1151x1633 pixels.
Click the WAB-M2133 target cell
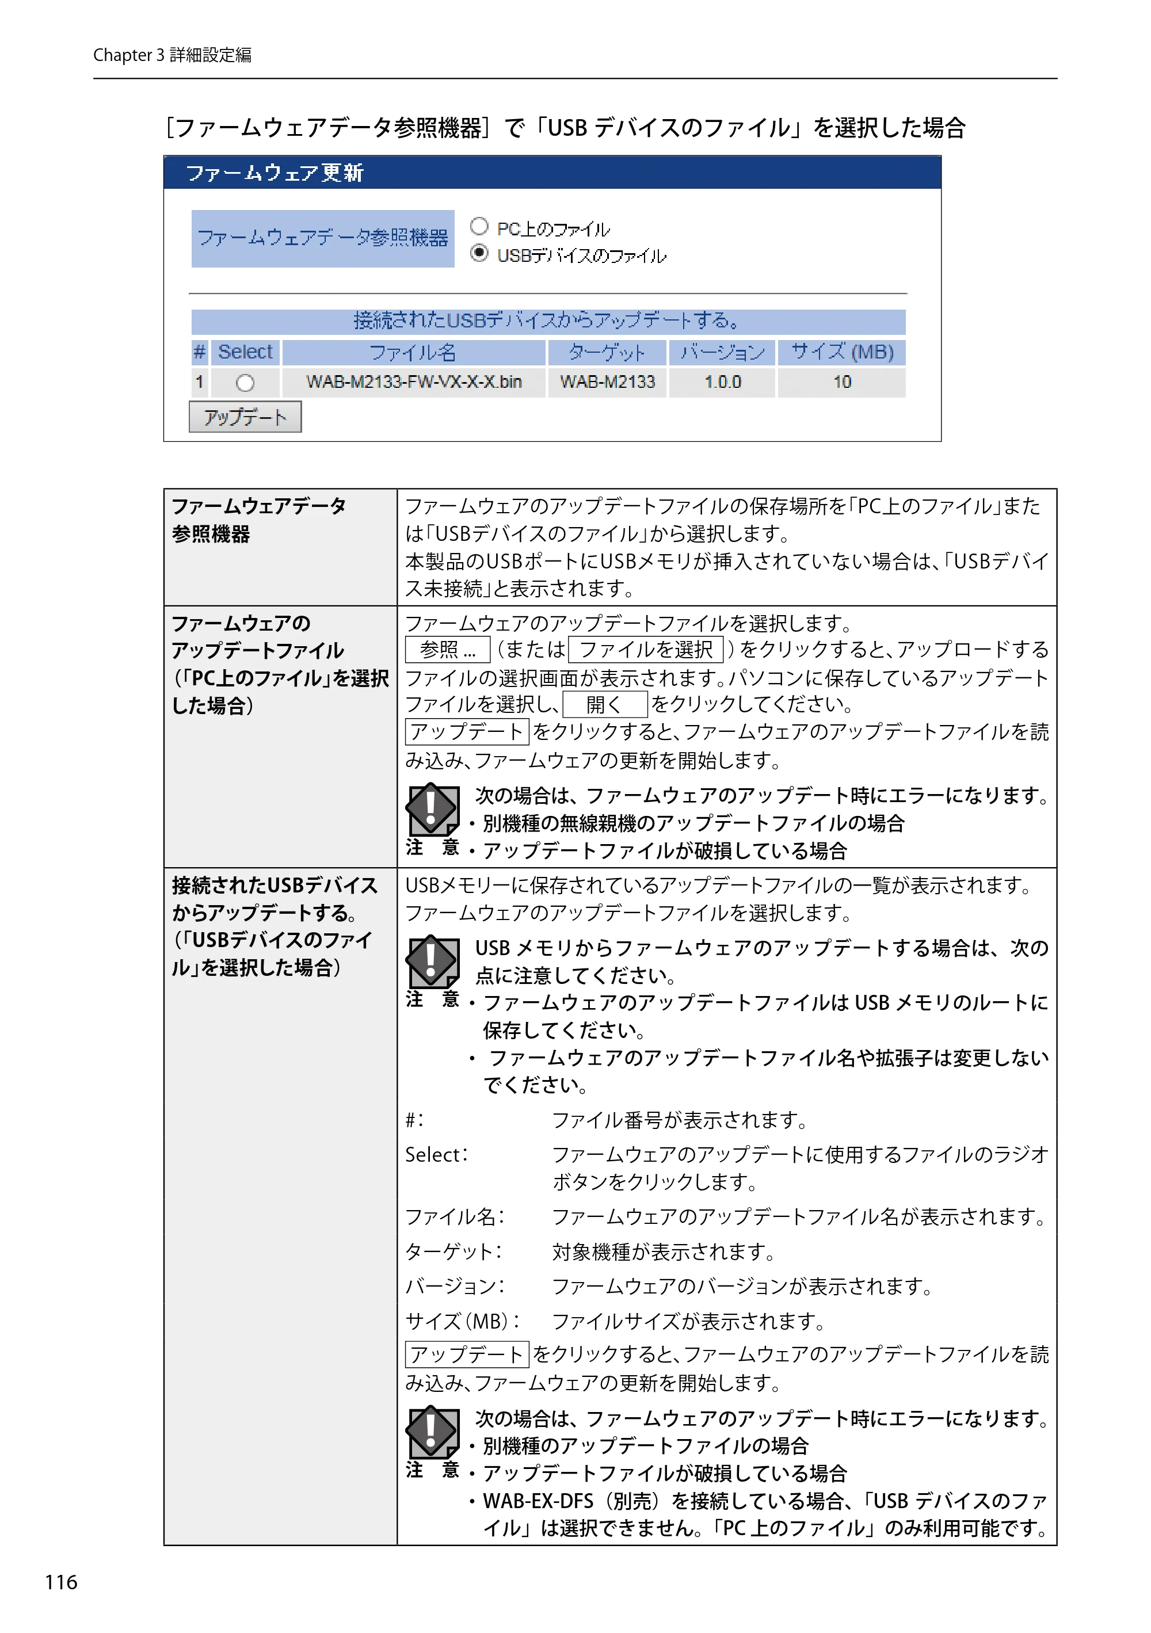point(607,382)
